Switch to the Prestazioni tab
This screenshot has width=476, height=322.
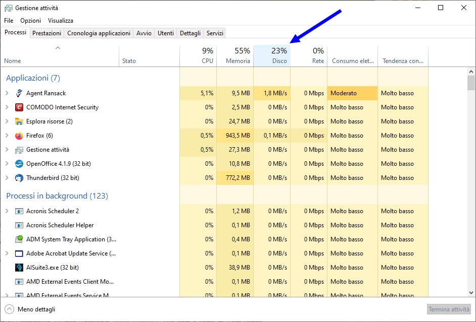coord(47,33)
